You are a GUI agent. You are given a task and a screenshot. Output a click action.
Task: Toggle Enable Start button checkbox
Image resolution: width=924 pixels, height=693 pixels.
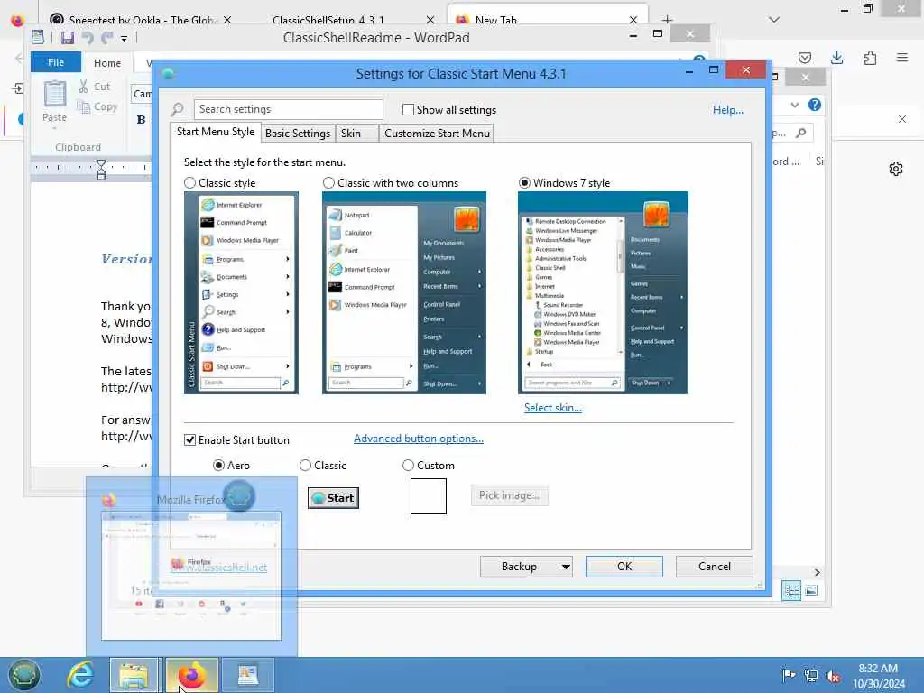(x=189, y=439)
